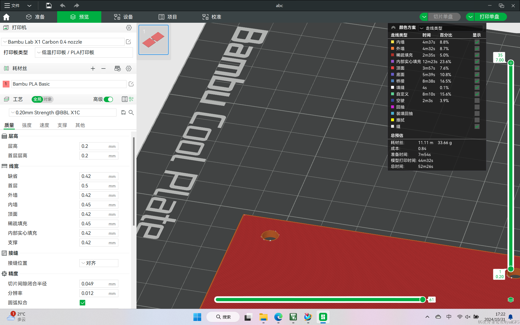Open the file (文件) menu dropdown arrow
The width and height of the screenshot is (520, 325).
[29, 5]
